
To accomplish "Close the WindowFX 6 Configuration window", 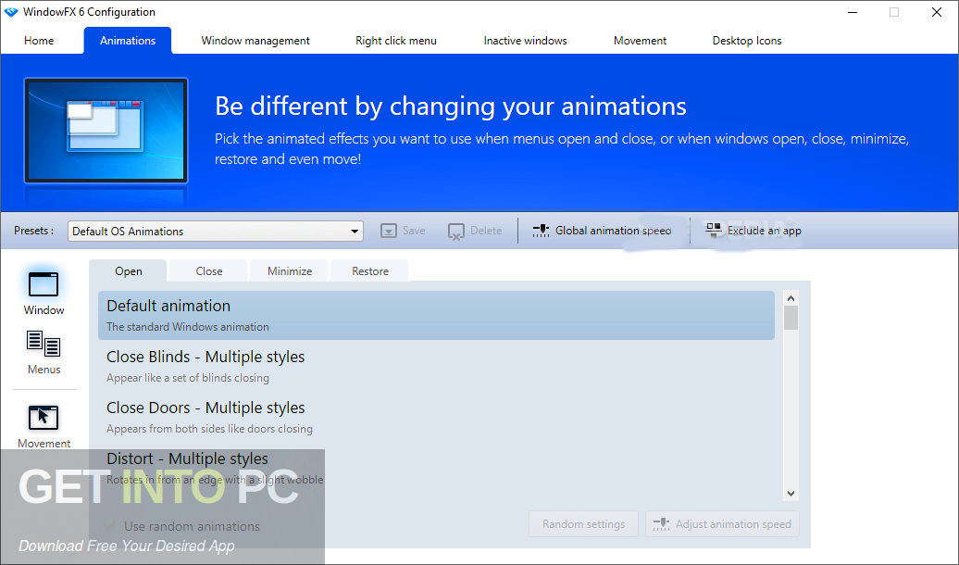I will pos(937,12).
